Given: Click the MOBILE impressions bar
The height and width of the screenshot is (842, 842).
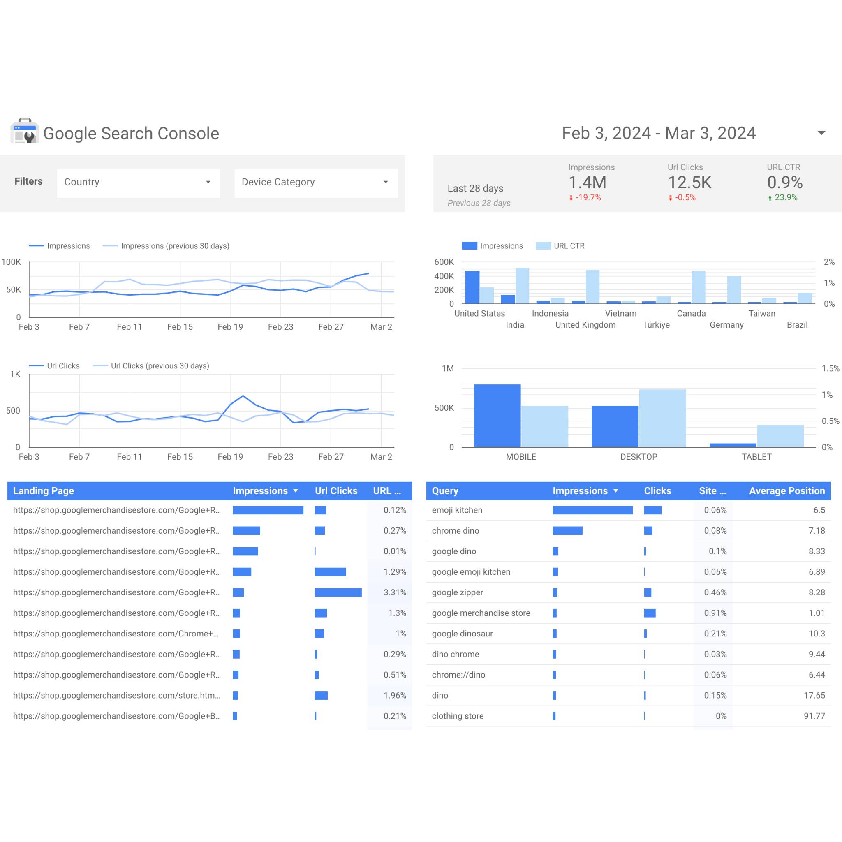Looking at the screenshot, I should point(497,415).
